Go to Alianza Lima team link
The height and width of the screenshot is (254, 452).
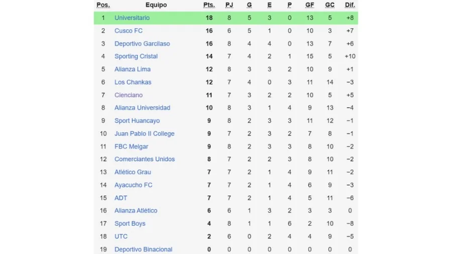pos(133,69)
